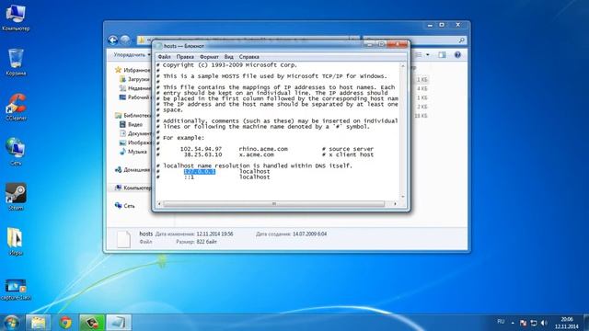Viewport: 589px width, 331px height.
Task: Click x.acme.com text in Notepad
Action: (x=256, y=154)
